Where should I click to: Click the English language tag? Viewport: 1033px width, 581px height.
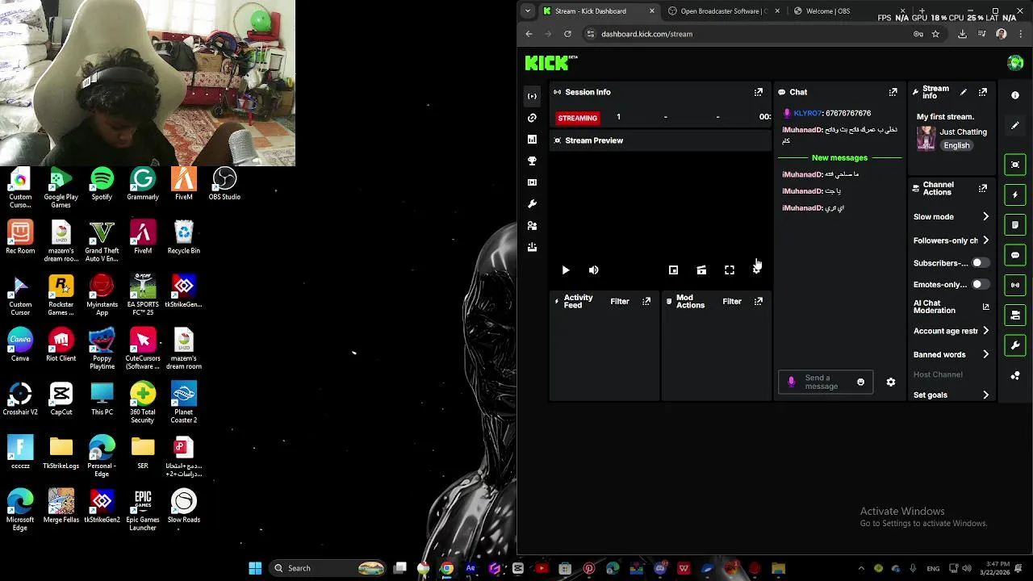pos(956,145)
